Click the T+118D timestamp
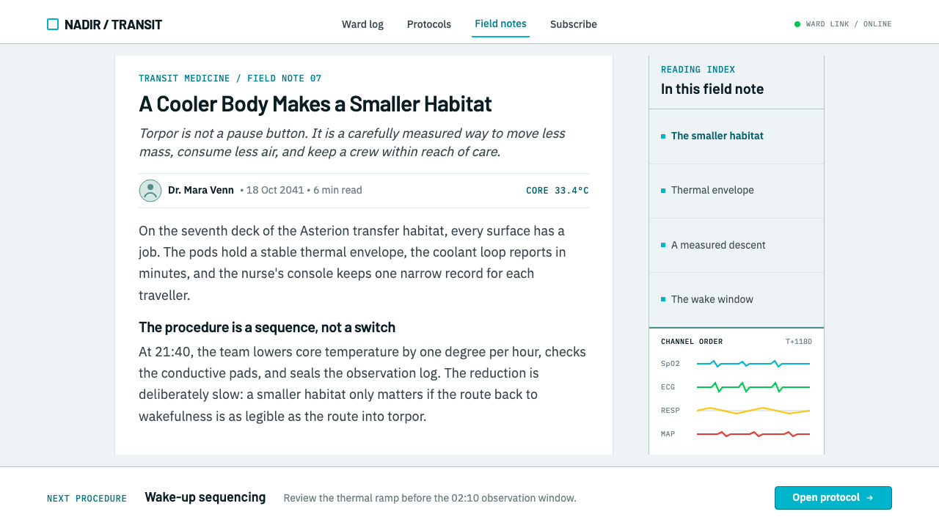Viewport: 939px width, 528px height. (x=799, y=342)
